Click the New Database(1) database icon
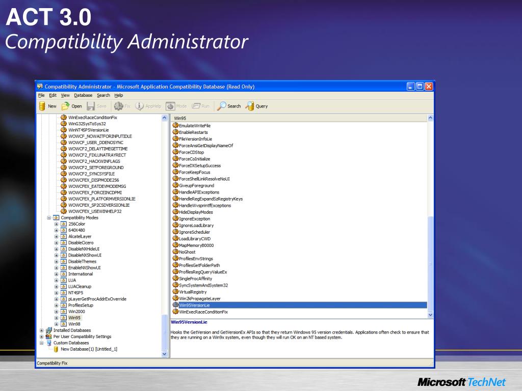The height and width of the screenshot is (391, 522). tap(56, 349)
